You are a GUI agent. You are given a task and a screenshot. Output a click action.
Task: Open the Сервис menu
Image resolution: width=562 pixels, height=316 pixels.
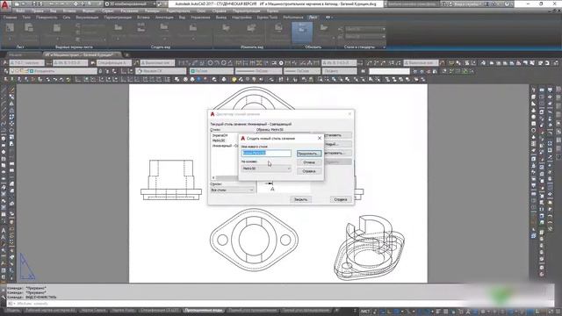(x=107, y=11)
